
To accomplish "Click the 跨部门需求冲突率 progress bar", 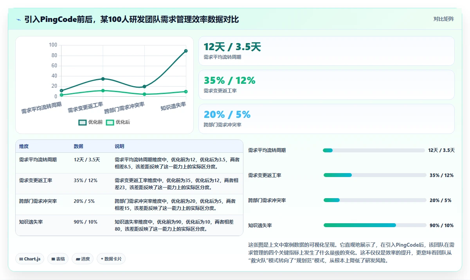I will [x=375, y=200].
